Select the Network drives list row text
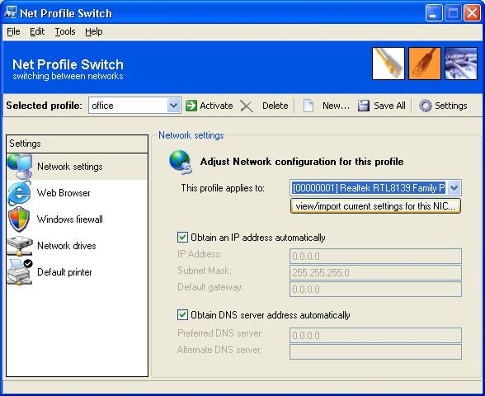The width and height of the screenshot is (485, 396). [67, 246]
